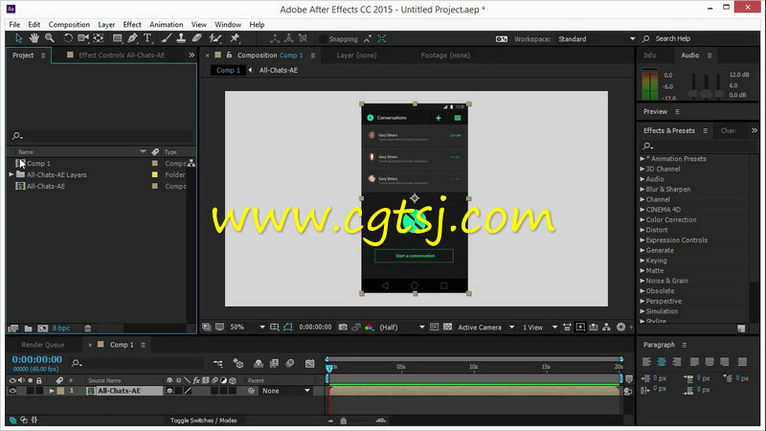Select the Rectangle shape tool
The height and width of the screenshot is (431, 766).
117,38
